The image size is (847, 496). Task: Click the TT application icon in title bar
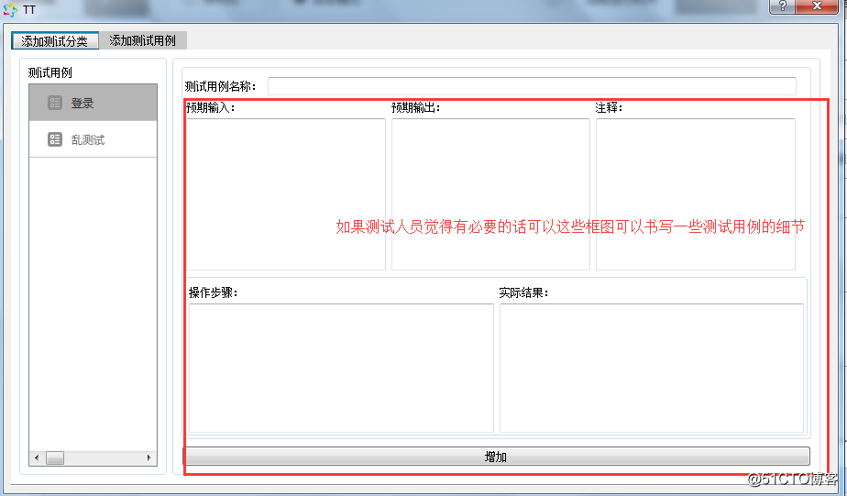(10, 9)
